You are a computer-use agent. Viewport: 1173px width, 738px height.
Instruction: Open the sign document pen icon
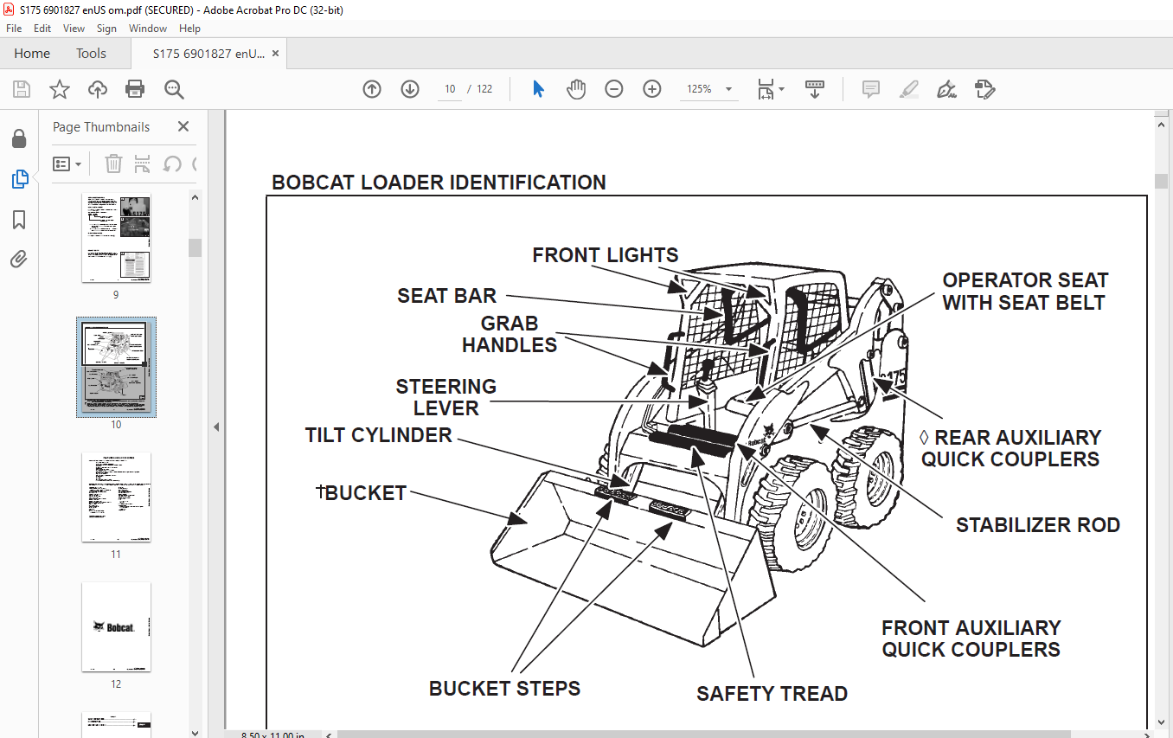click(x=946, y=89)
